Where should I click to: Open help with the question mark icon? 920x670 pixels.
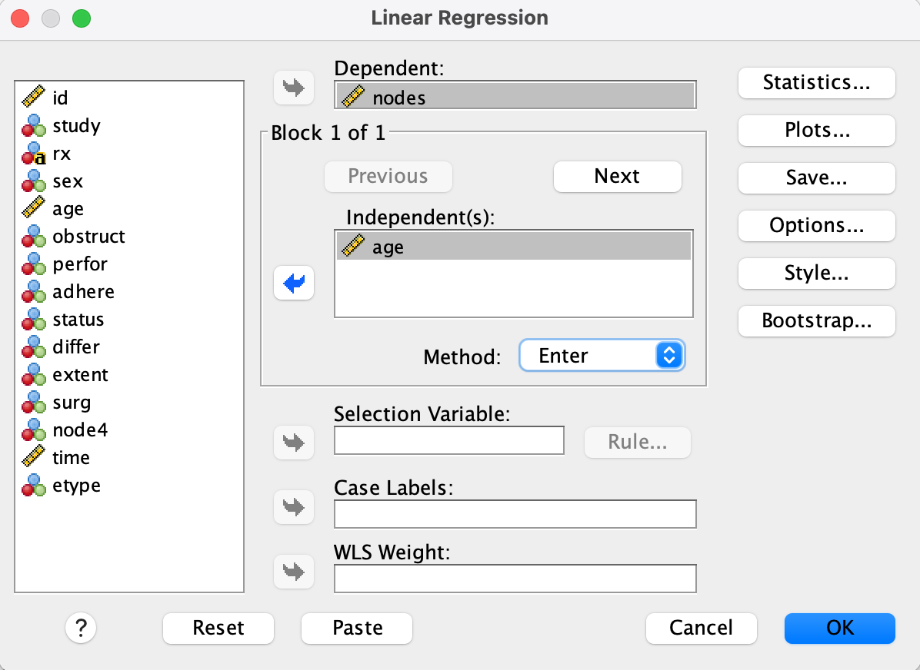81,628
